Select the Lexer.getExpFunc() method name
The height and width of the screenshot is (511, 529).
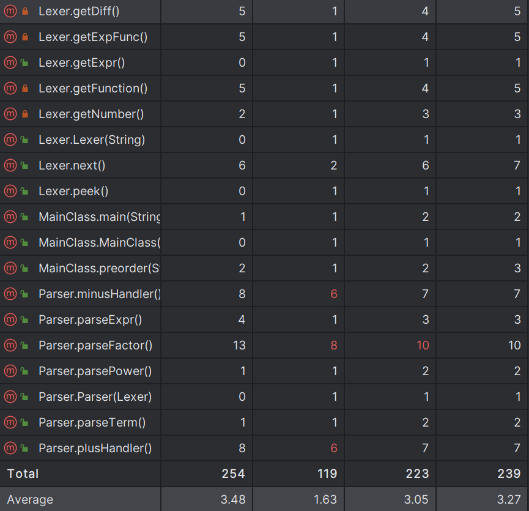coord(93,37)
